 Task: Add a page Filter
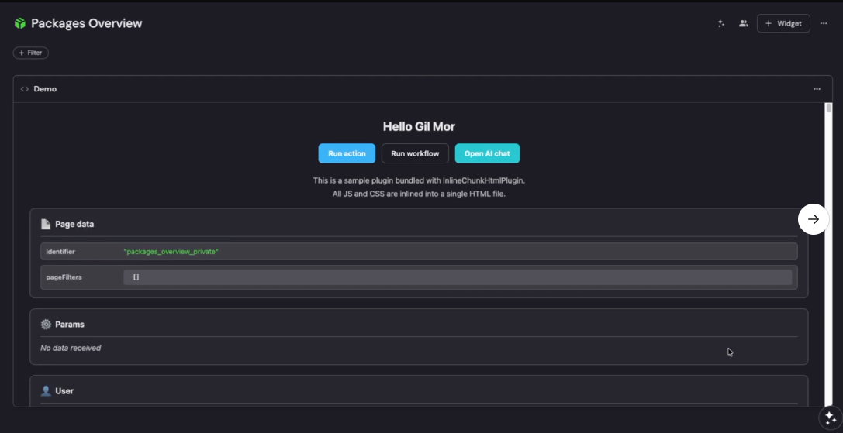tap(31, 53)
